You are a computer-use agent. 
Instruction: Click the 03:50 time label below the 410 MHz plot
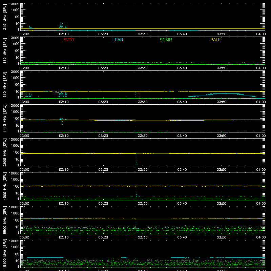pos(222,68)
